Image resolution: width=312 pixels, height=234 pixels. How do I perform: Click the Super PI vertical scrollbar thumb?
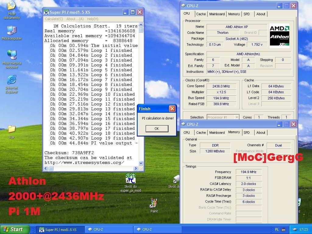point(141,30)
